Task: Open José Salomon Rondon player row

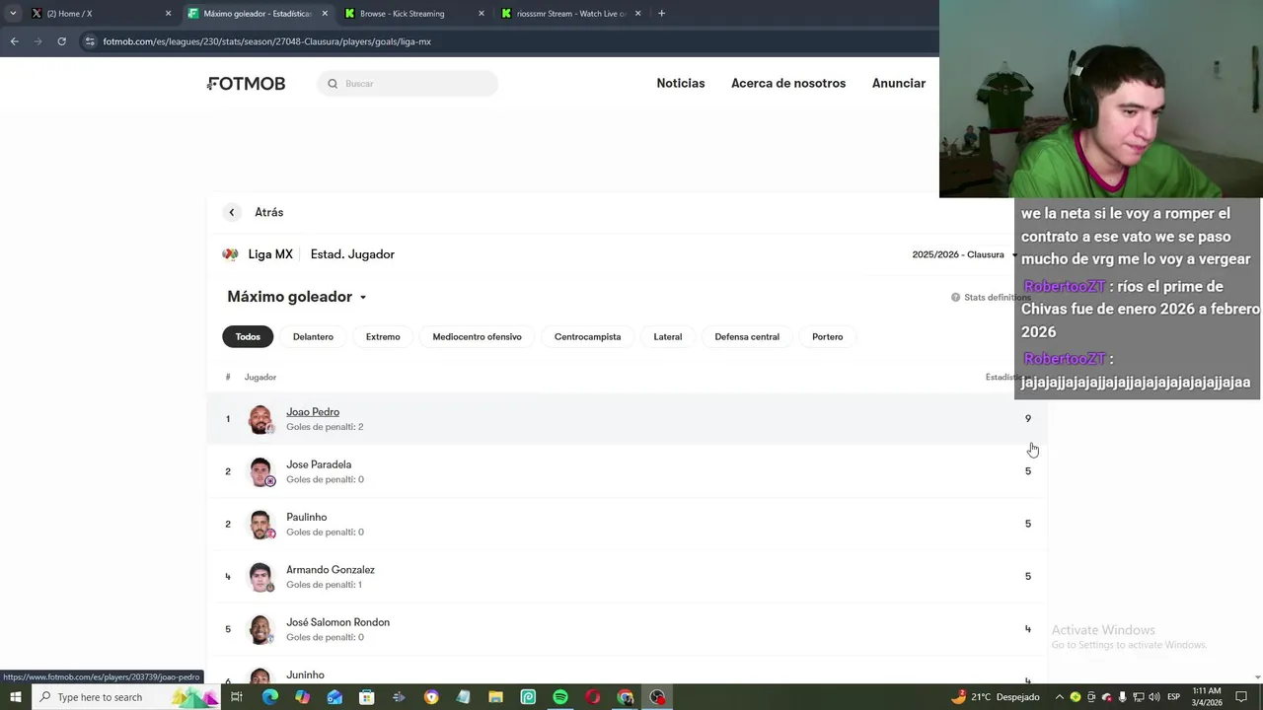Action: point(628,629)
